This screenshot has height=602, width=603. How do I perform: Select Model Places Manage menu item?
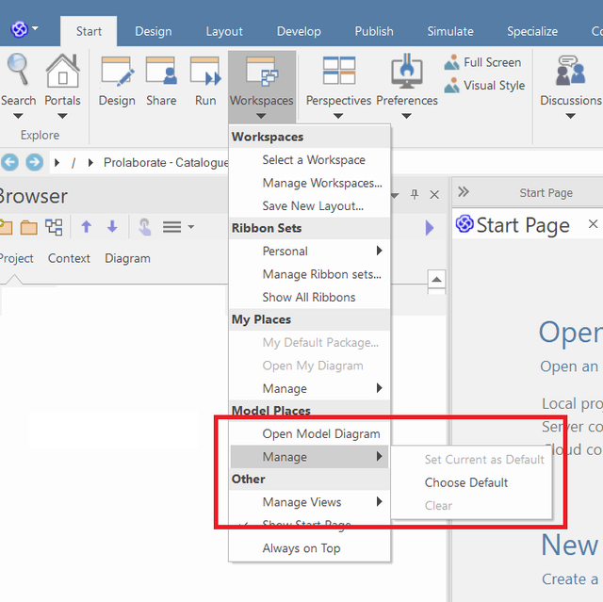pos(310,457)
